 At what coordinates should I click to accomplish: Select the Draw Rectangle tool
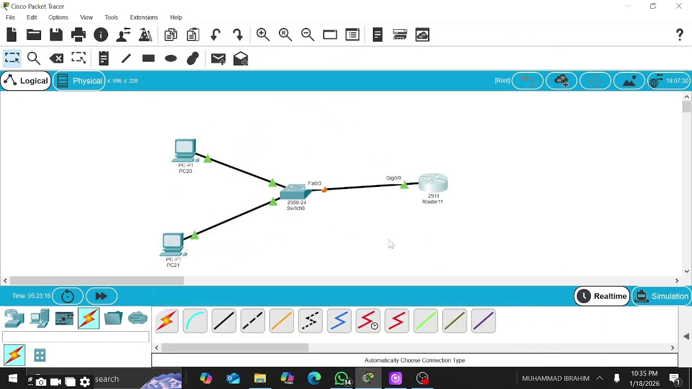coord(148,58)
